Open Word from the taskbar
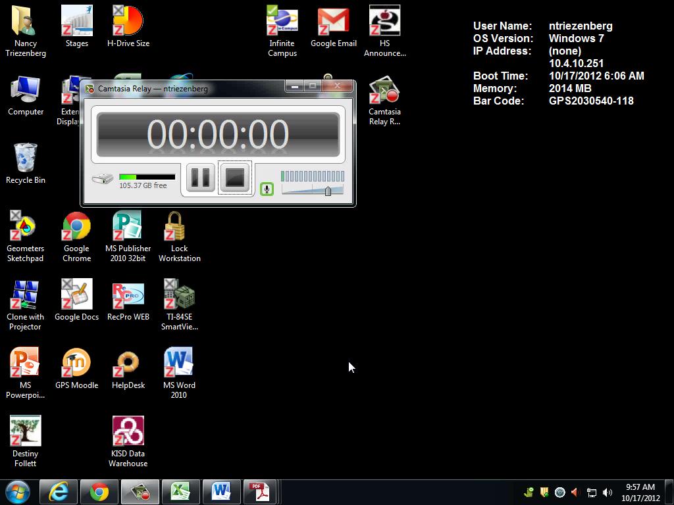674x505 pixels. pyautogui.click(x=222, y=492)
